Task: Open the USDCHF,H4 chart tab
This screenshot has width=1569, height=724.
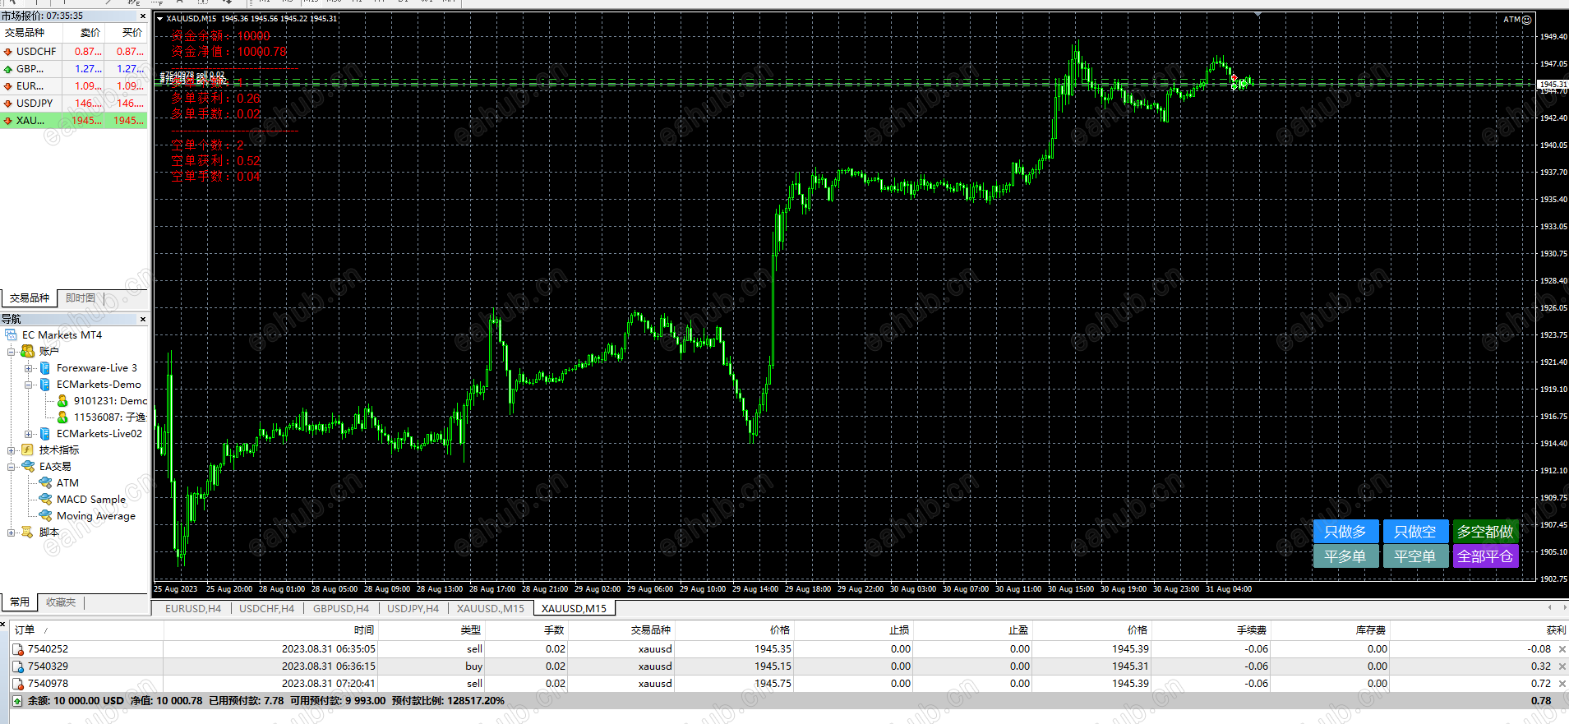Action: 266,609
